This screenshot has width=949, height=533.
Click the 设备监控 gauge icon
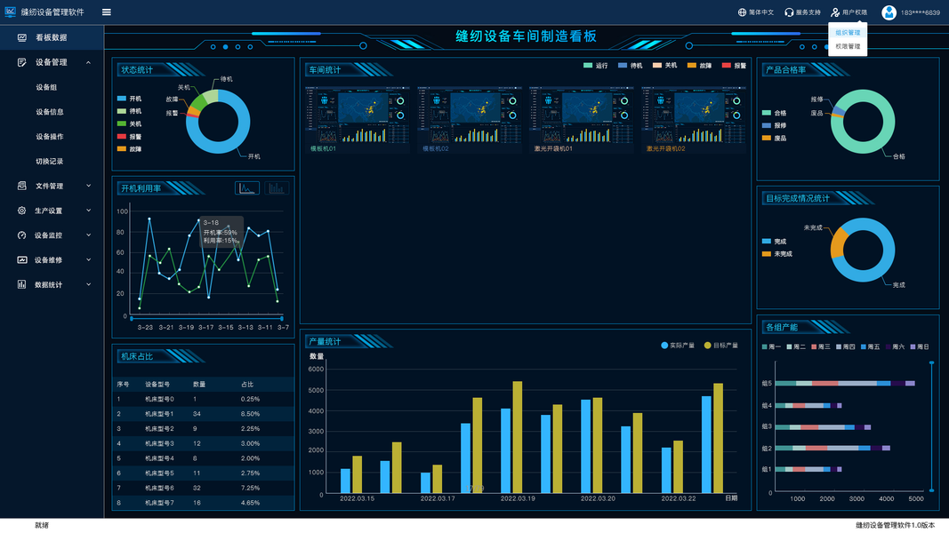[21, 235]
